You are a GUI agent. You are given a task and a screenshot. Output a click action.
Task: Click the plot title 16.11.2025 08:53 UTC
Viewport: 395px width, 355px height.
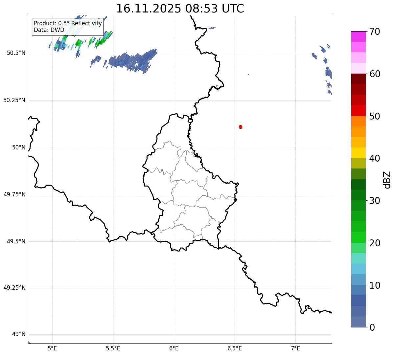click(180, 9)
